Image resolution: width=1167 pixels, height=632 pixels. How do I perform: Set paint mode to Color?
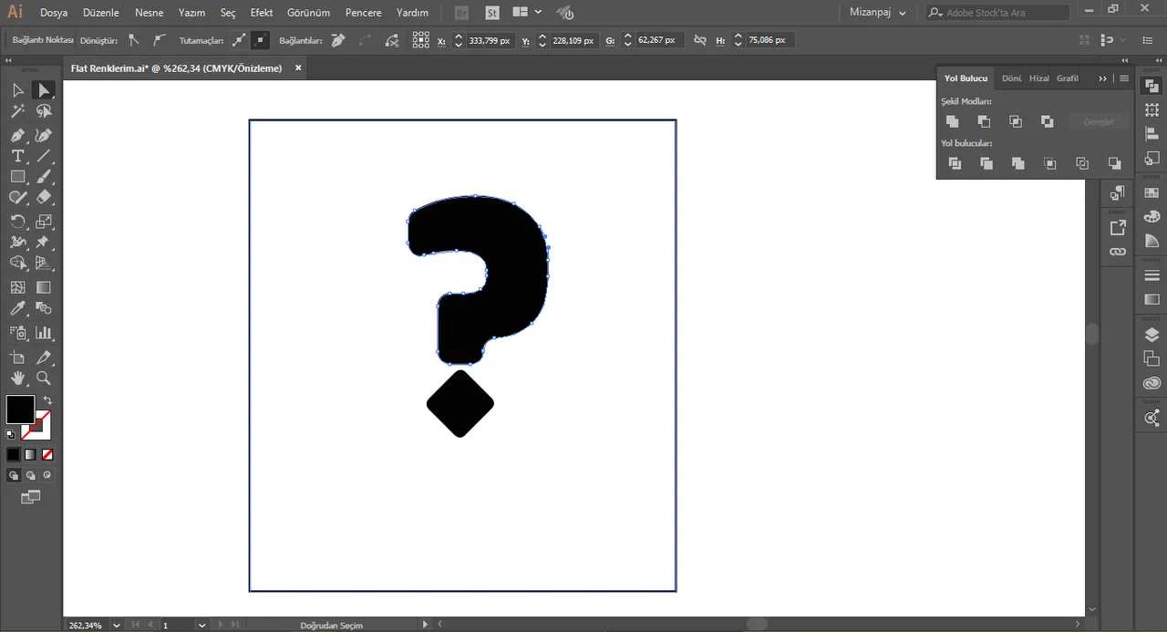pyautogui.click(x=14, y=454)
